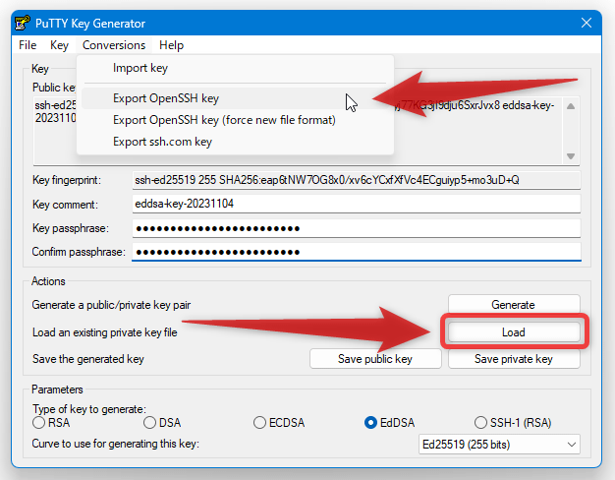The image size is (615, 480).
Task: Click 'Load an existing private key file' label
Action: (105, 332)
